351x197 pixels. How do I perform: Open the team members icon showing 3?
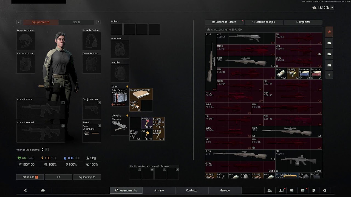point(282,190)
